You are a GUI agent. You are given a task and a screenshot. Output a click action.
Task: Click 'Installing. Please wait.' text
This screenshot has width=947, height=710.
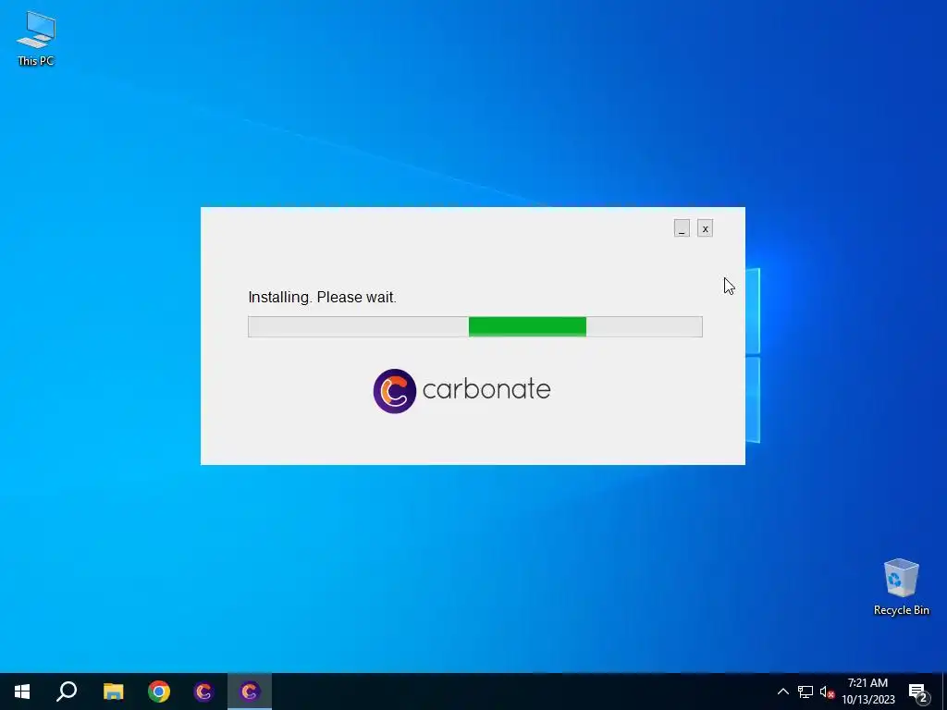322,297
